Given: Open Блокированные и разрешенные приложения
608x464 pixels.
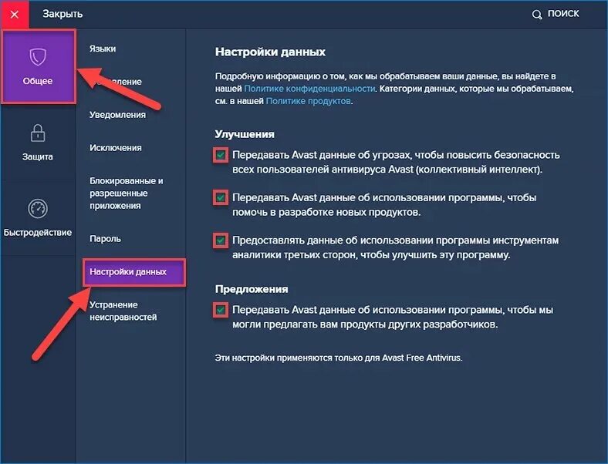Looking at the screenshot, I should point(127,193).
